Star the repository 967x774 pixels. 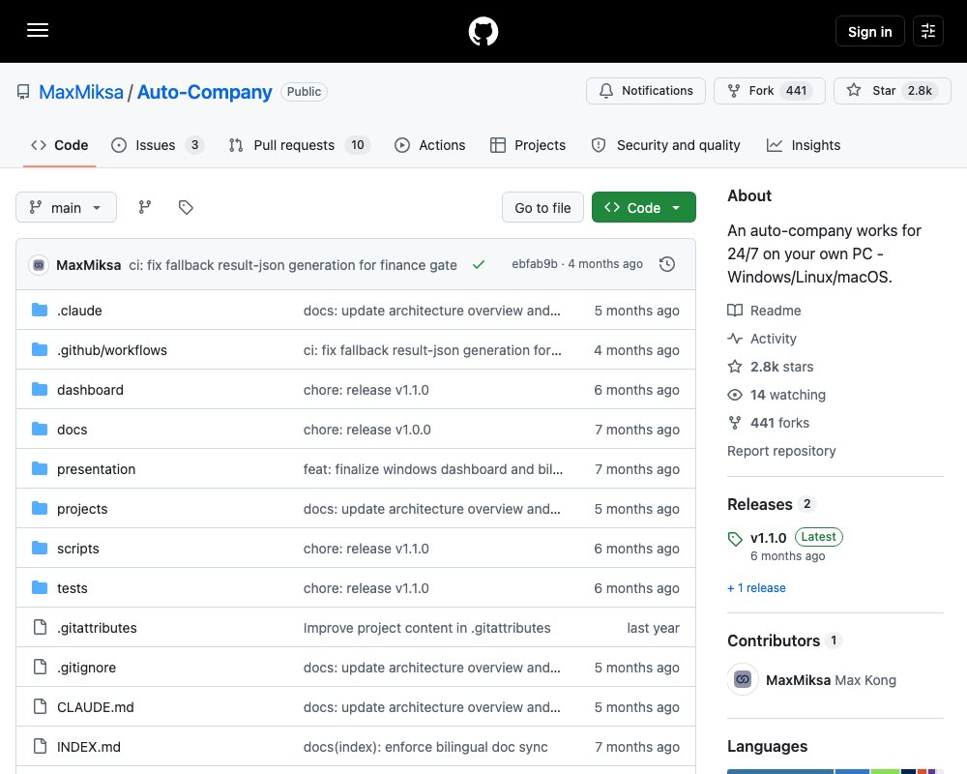coord(892,91)
